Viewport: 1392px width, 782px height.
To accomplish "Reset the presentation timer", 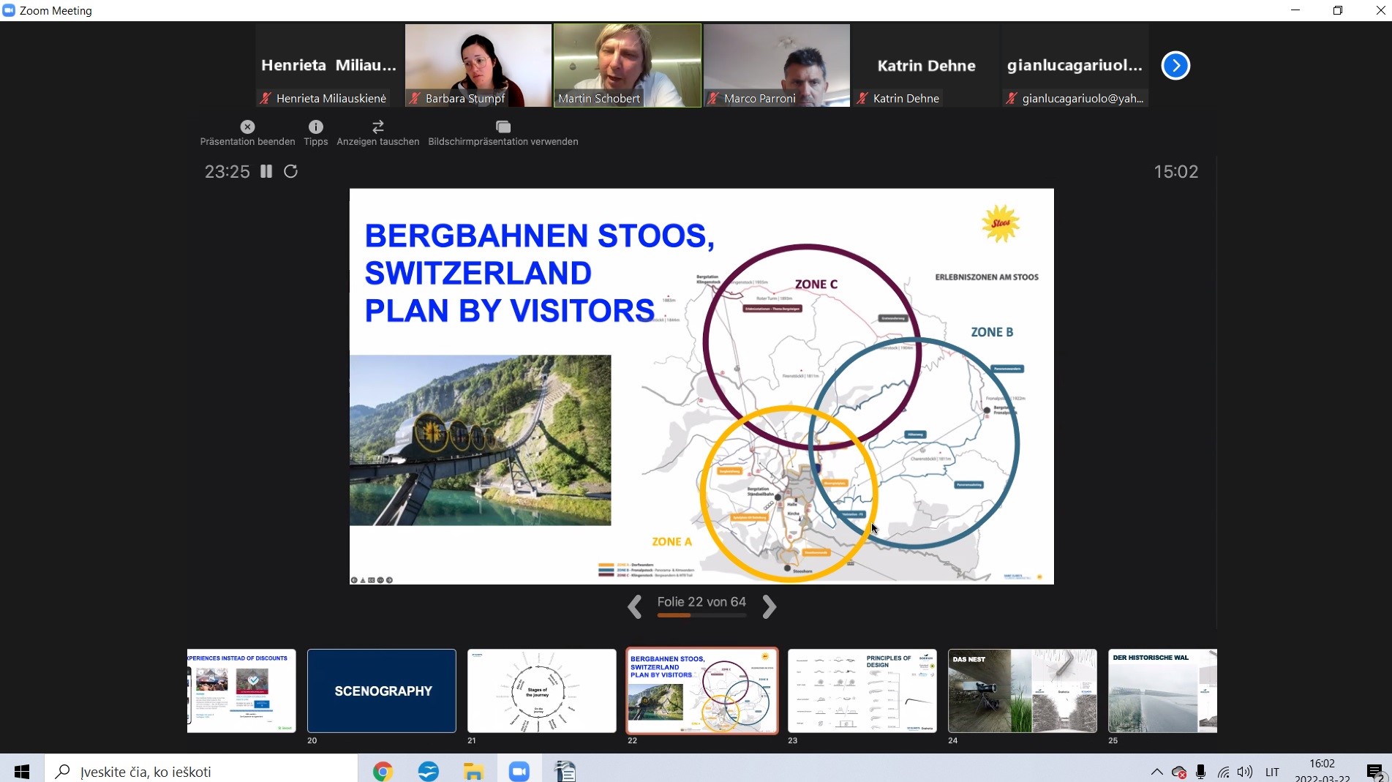I will pos(290,171).
